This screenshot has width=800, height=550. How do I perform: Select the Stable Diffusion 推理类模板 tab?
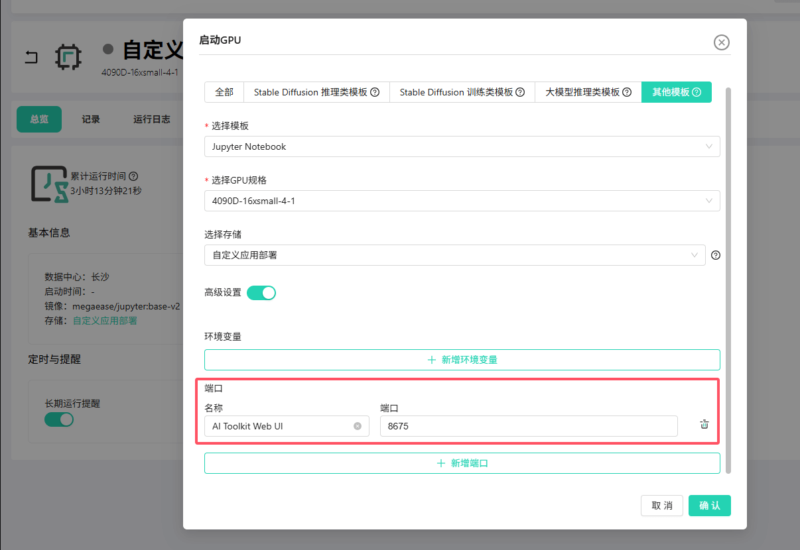pos(316,92)
